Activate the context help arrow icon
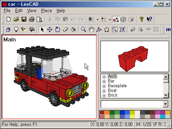The width and height of the screenshot is (172, 129). (x=149, y=19)
